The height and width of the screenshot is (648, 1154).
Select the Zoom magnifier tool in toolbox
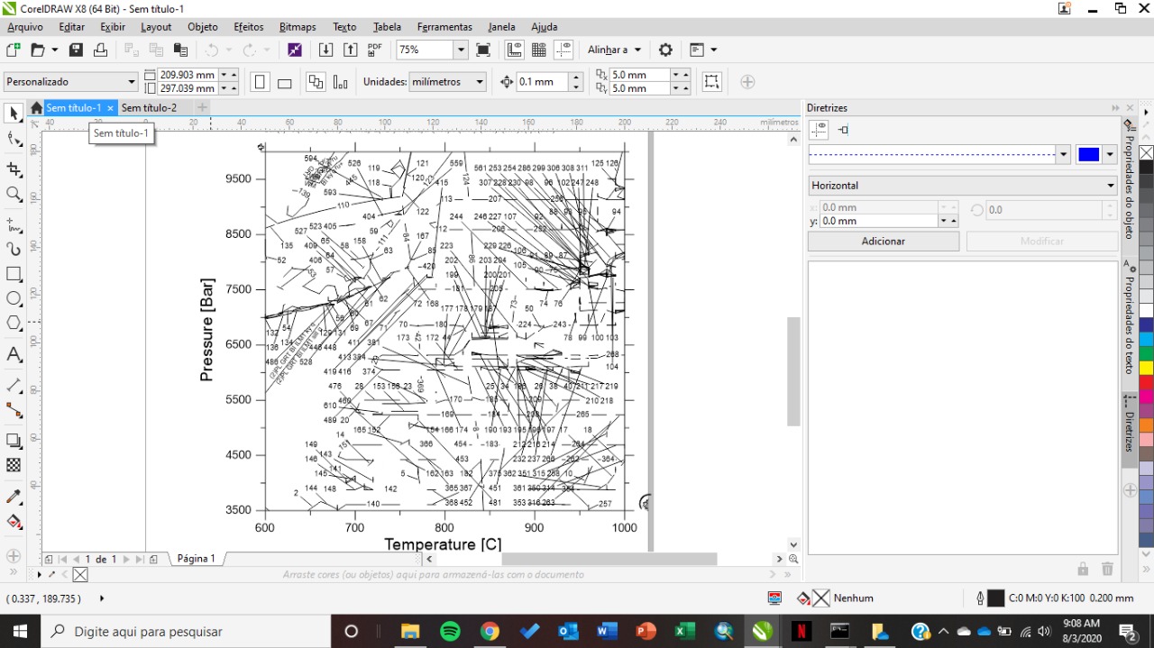[x=14, y=195]
